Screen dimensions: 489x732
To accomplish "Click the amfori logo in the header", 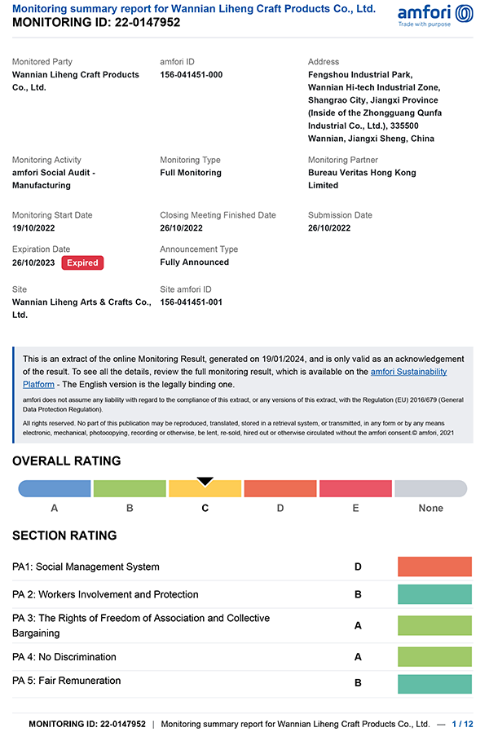I will (435, 15).
